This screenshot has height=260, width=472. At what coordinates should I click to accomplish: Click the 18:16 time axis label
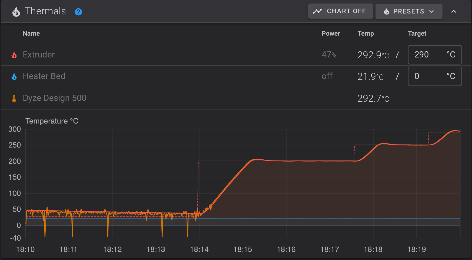[286, 249]
